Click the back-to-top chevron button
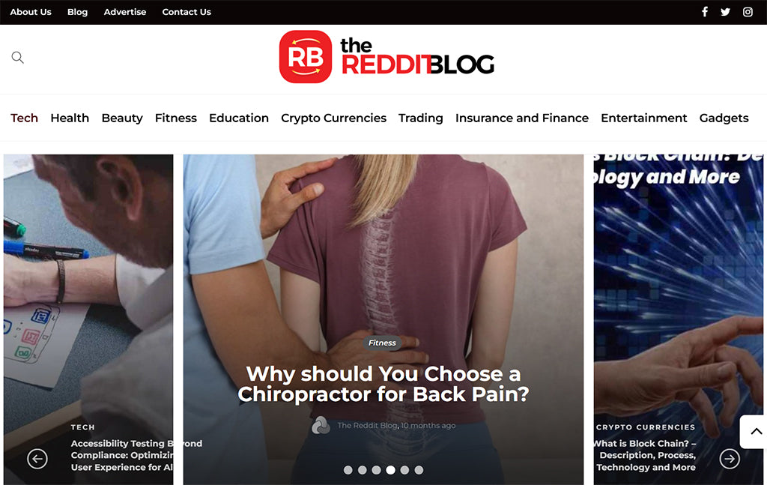The image size is (767, 494). (755, 431)
